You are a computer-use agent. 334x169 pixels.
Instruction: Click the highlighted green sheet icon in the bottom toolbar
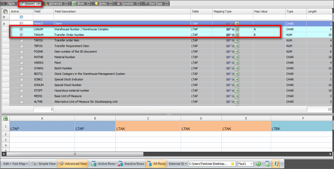click(x=276, y=164)
